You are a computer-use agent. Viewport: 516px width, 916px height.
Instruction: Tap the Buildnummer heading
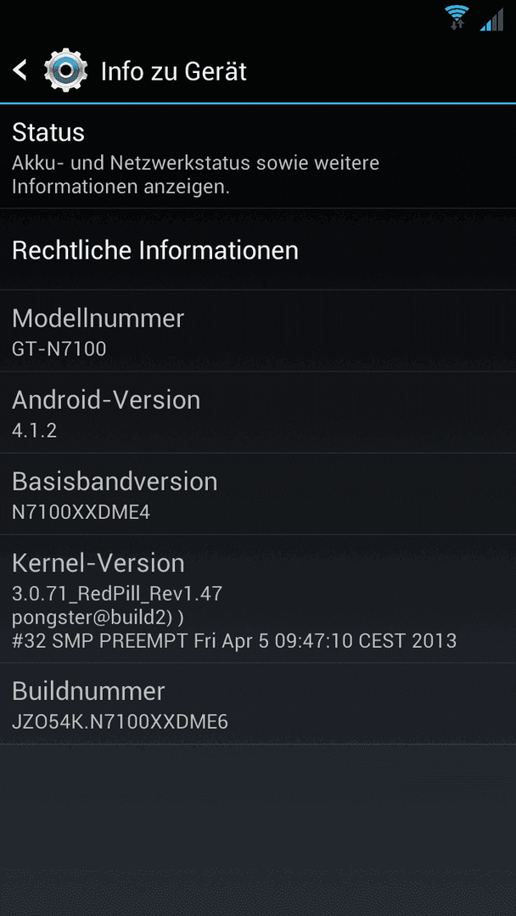(x=88, y=692)
